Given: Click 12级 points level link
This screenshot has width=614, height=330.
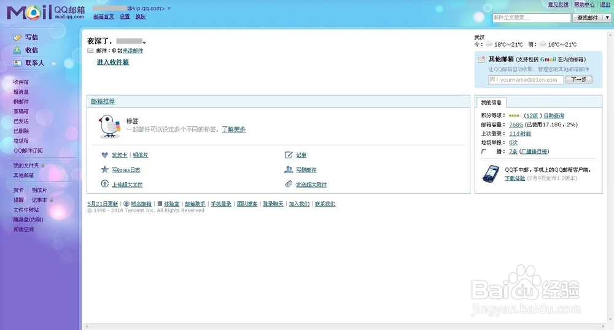Looking at the screenshot, I should tap(532, 116).
